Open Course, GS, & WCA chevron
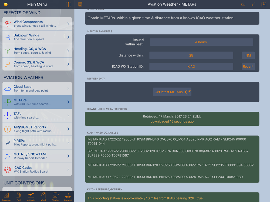 68,64
